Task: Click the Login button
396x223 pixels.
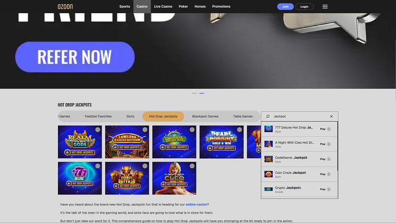Action: pyautogui.click(x=304, y=7)
